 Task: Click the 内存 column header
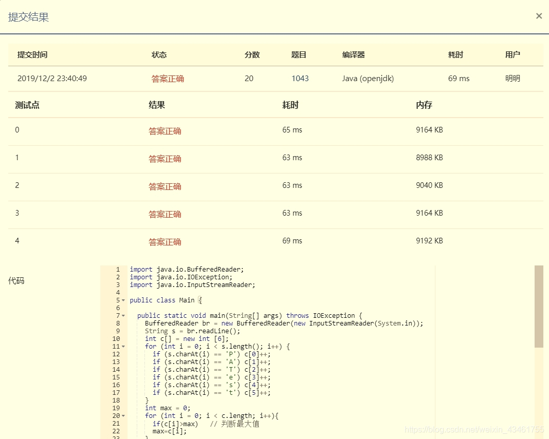point(424,105)
